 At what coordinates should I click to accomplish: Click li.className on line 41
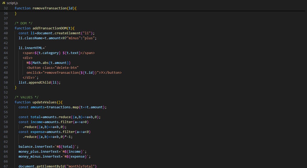[x=30, y=38]
